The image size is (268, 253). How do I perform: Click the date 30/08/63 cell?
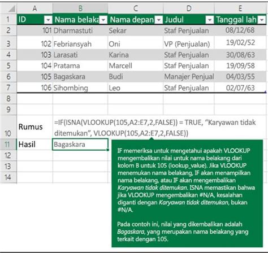240,55
